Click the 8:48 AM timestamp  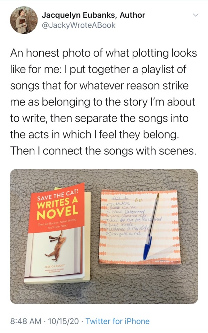(26, 321)
